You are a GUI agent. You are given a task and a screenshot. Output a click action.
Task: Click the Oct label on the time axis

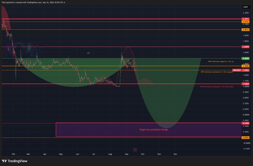pyautogui.click(x=143, y=154)
